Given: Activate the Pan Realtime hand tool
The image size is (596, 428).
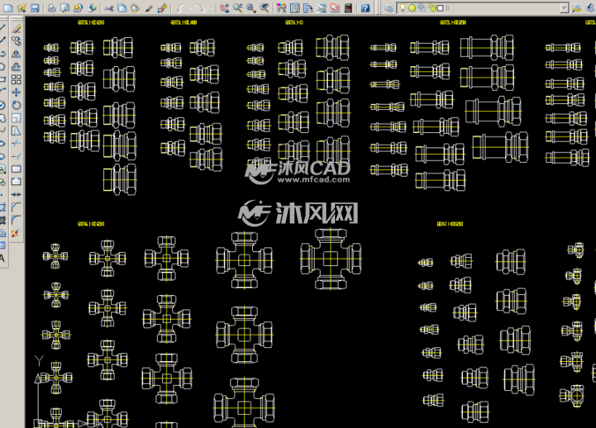Looking at the screenshot, I should point(225,7).
